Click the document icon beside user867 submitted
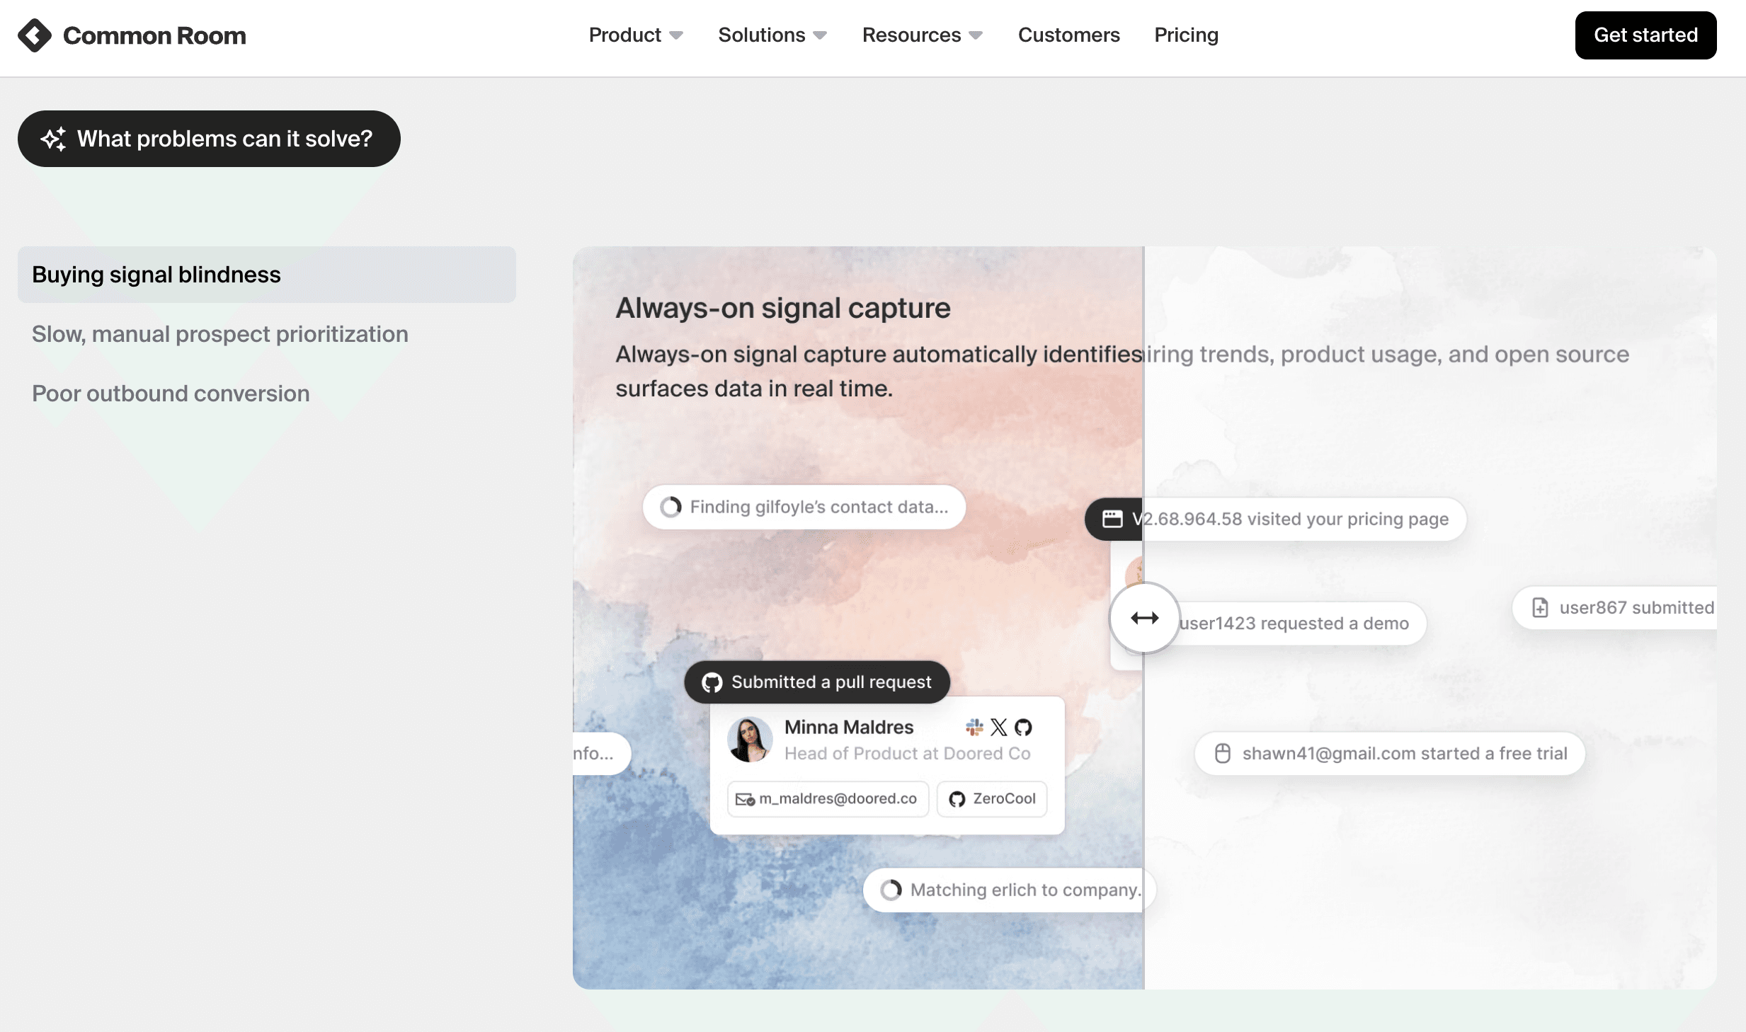This screenshot has height=1032, width=1746. coord(1540,607)
